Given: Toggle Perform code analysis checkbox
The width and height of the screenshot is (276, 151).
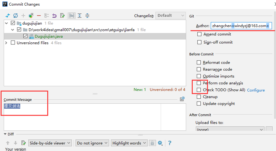Looking at the screenshot, I should click(199, 83).
